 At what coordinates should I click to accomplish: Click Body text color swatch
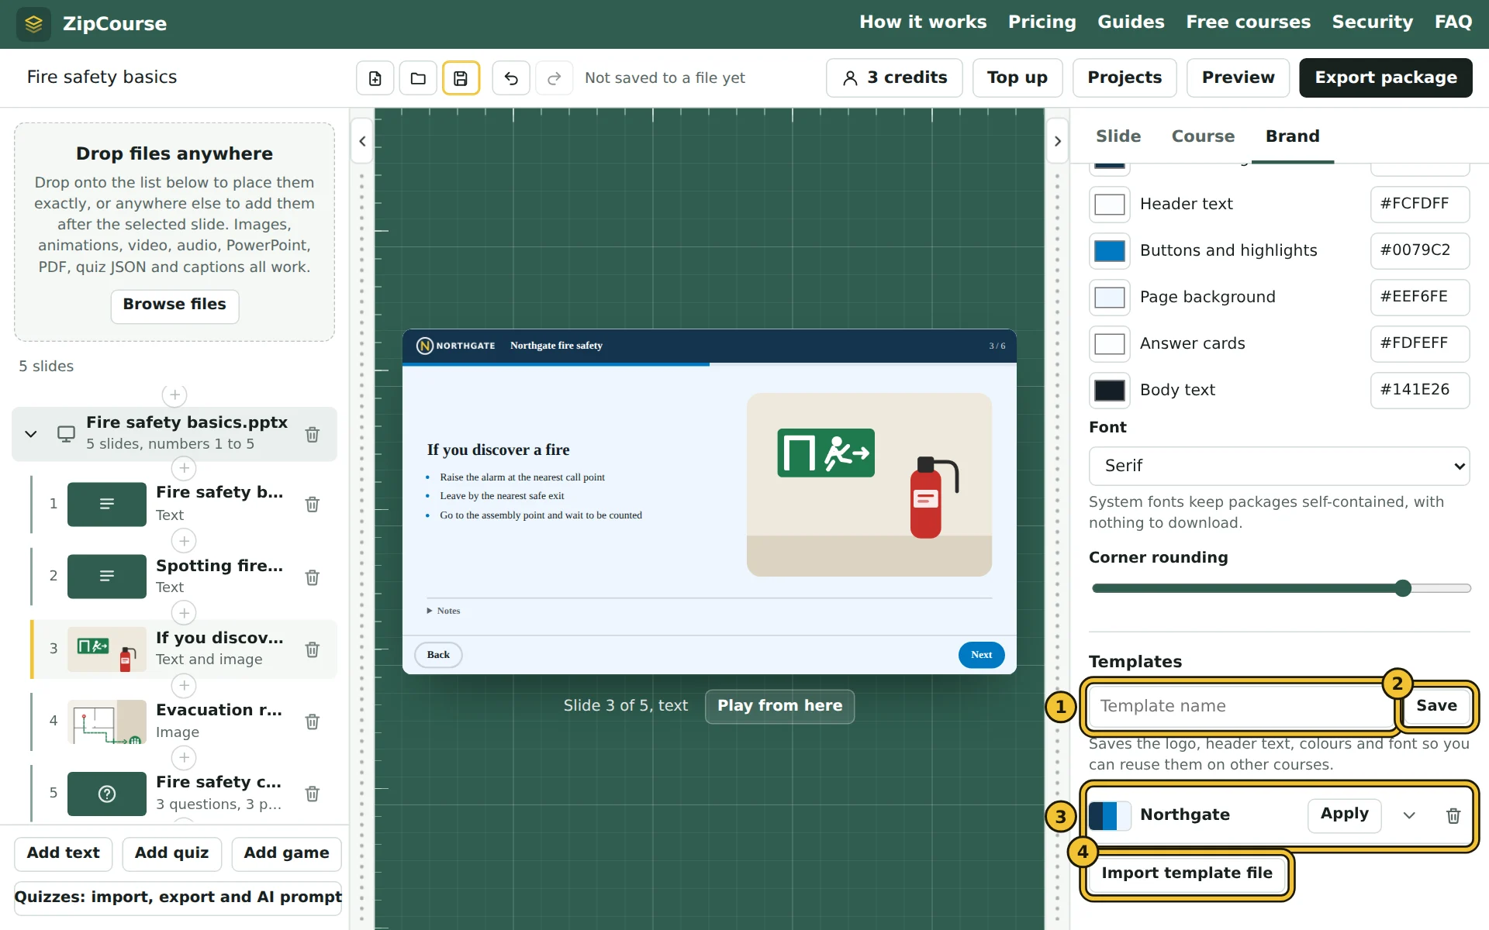coord(1109,391)
